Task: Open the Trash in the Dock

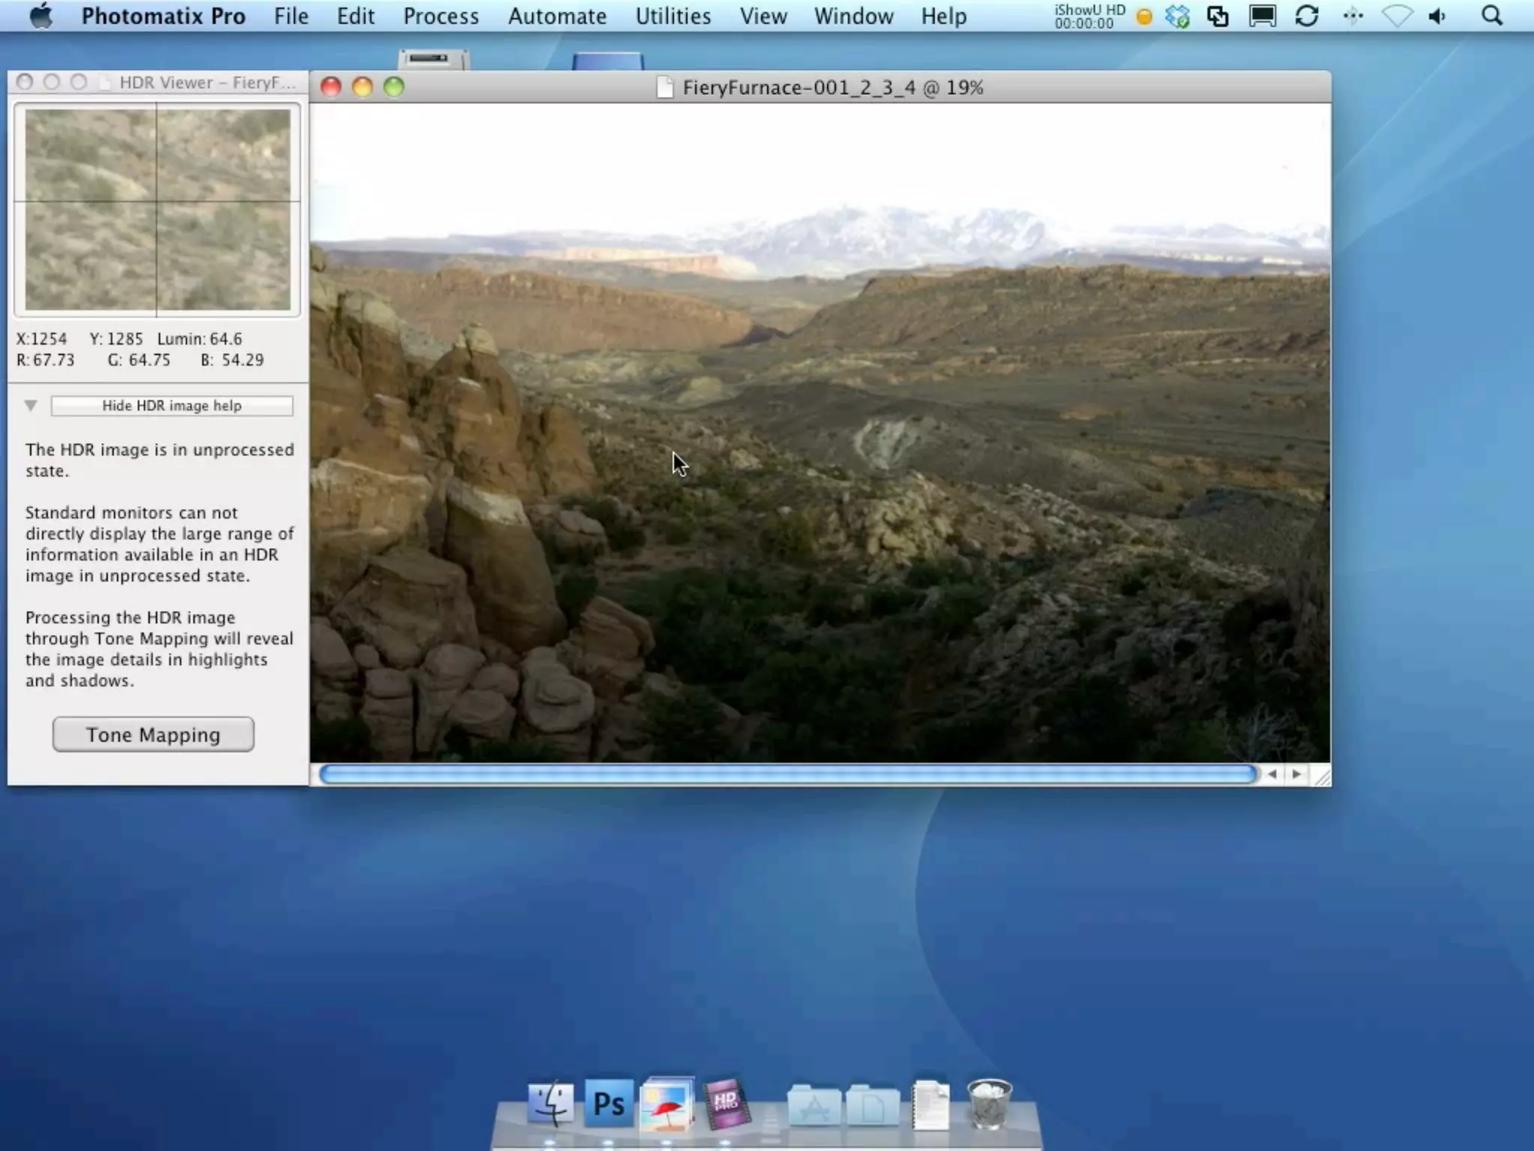Action: [989, 1104]
